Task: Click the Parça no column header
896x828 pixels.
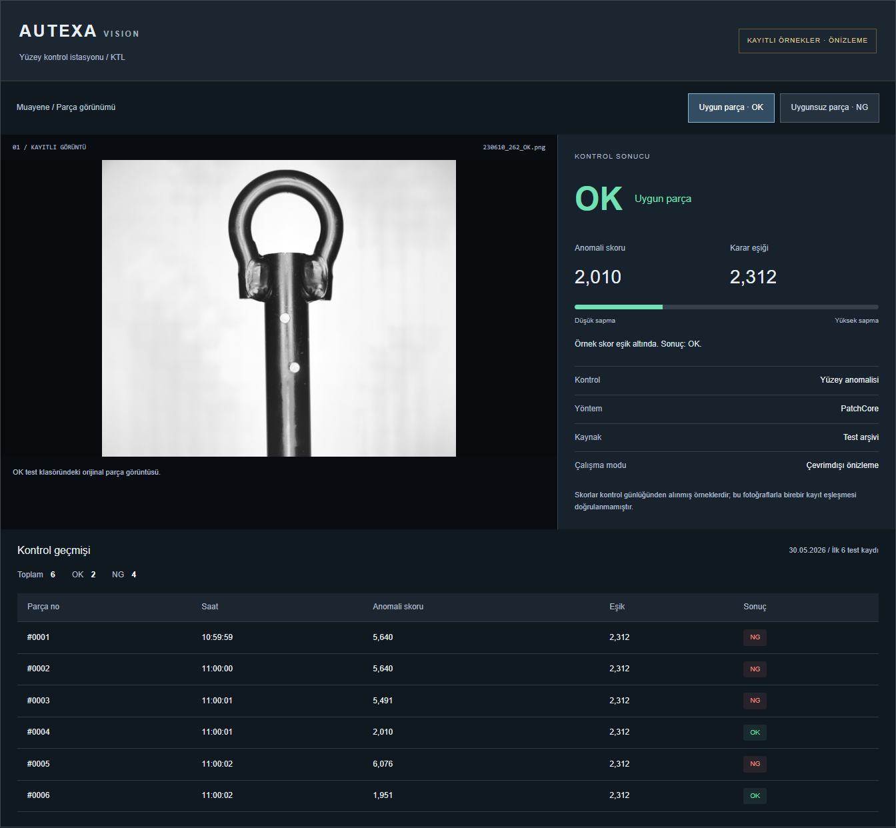Action: pyautogui.click(x=43, y=607)
